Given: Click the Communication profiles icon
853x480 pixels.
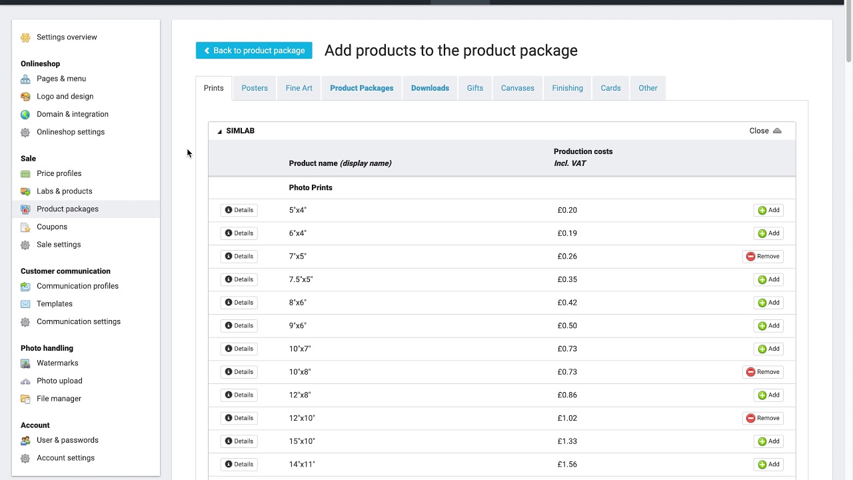Looking at the screenshot, I should (x=25, y=286).
